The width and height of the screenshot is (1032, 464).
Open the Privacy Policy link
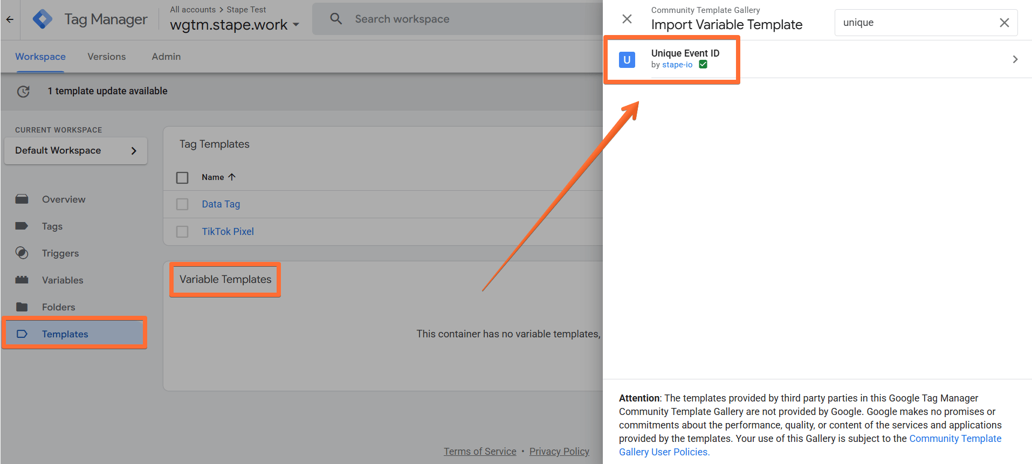(x=559, y=452)
